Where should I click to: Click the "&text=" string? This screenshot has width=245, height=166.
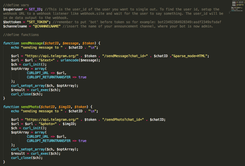(47, 60)
